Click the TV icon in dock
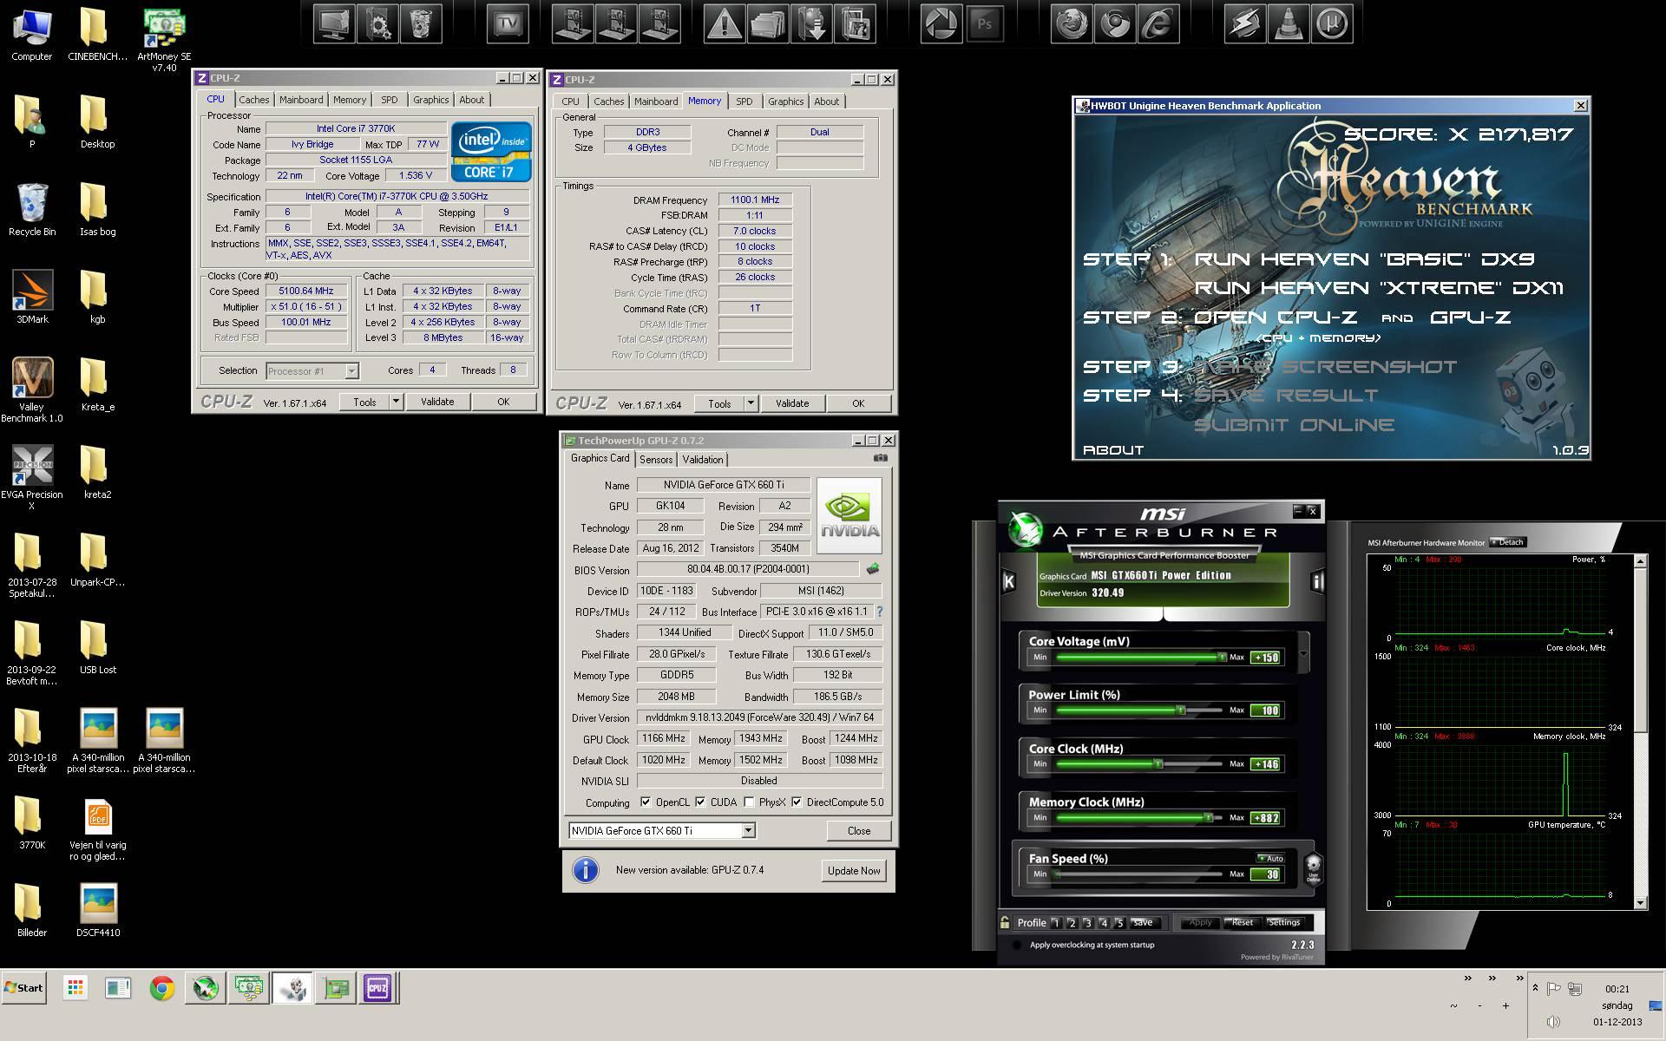Image resolution: width=1666 pixels, height=1041 pixels. [508, 23]
